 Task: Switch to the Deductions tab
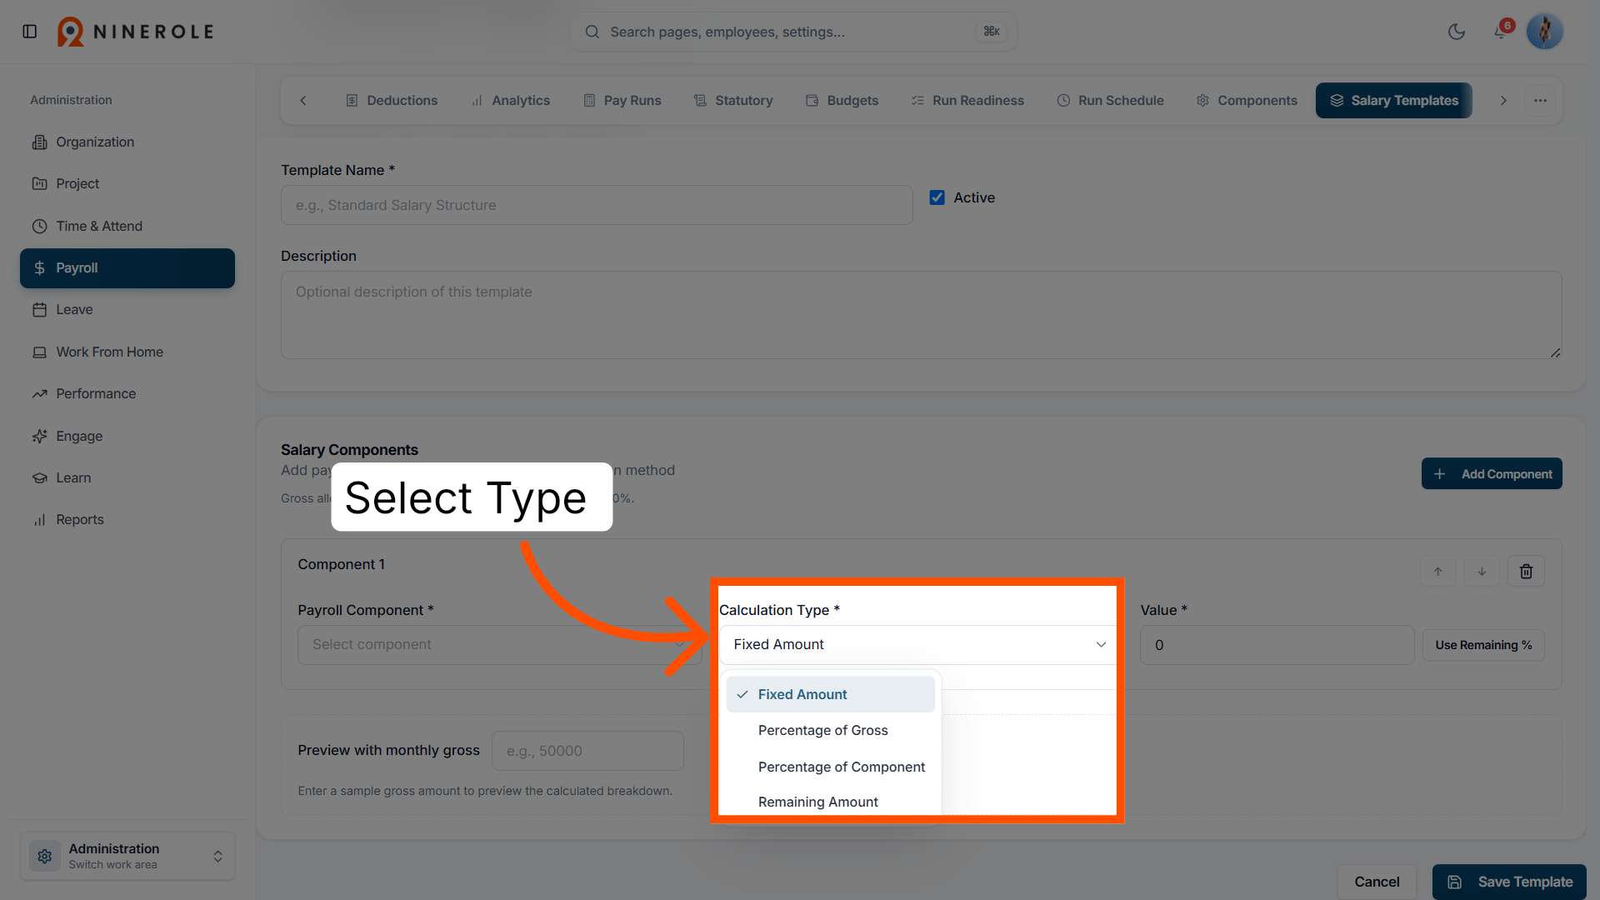coord(391,101)
